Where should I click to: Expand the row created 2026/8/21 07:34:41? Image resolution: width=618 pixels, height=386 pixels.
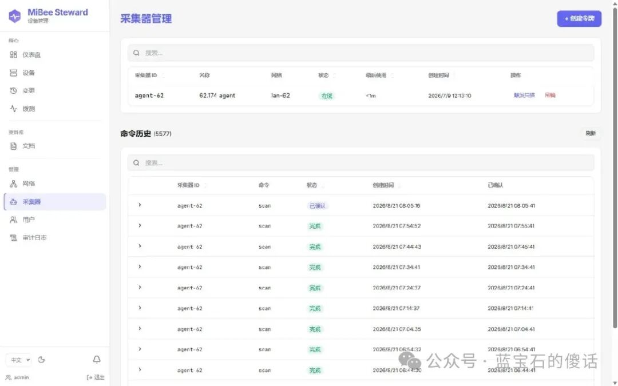pyautogui.click(x=140, y=267)
